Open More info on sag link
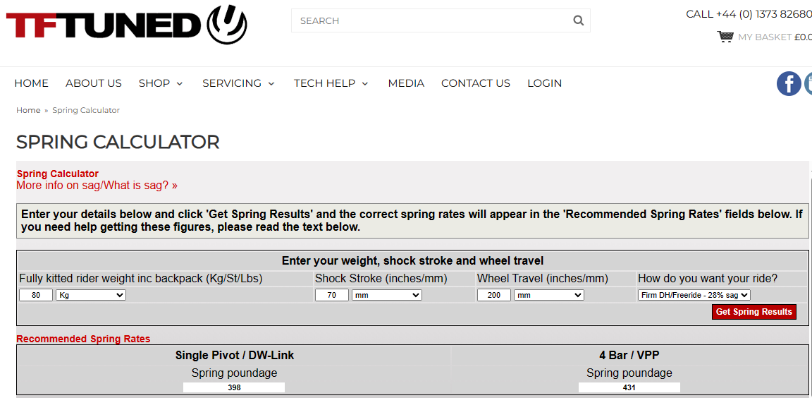This screenshot has height=398, width=812. point(97,186)
